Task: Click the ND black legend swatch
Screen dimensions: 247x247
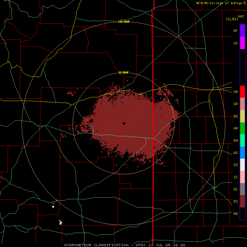Action: (242, 214)
